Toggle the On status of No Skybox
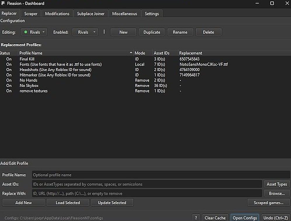The height and width of the screenshot is (221, 291). [x=9, y=85]
